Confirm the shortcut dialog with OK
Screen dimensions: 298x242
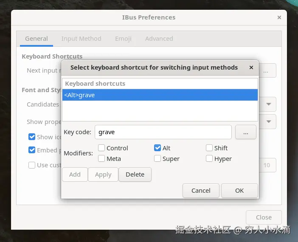click(x=239, y=191)
